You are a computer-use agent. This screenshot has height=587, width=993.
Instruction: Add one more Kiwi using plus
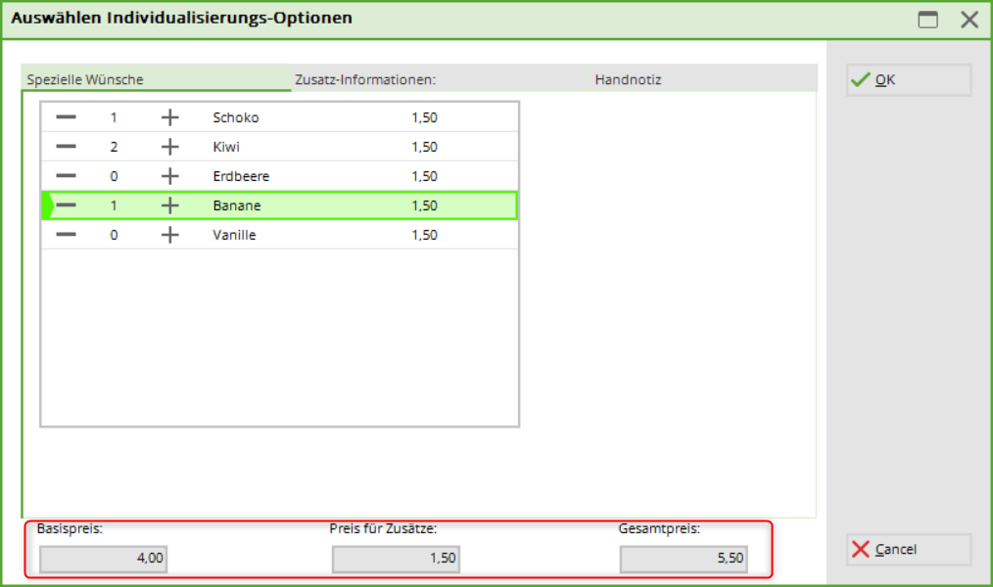(x=170, y=147)
